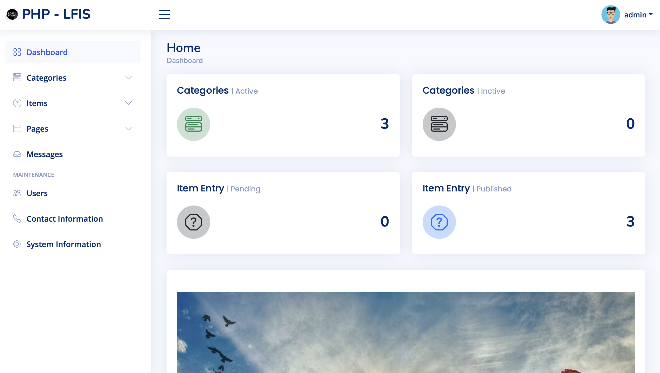Open the Users menu item
Screen dimensions: 660x373
pos(73,193)
